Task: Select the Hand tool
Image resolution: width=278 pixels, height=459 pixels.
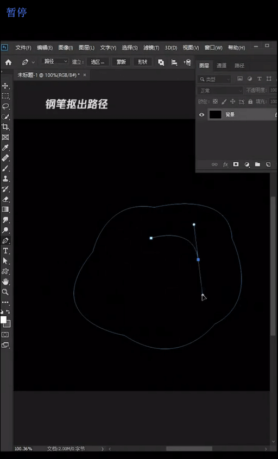Action: [5, 282]
